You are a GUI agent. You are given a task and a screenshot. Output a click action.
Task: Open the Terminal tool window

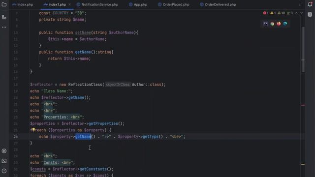(x=4, y=161)
